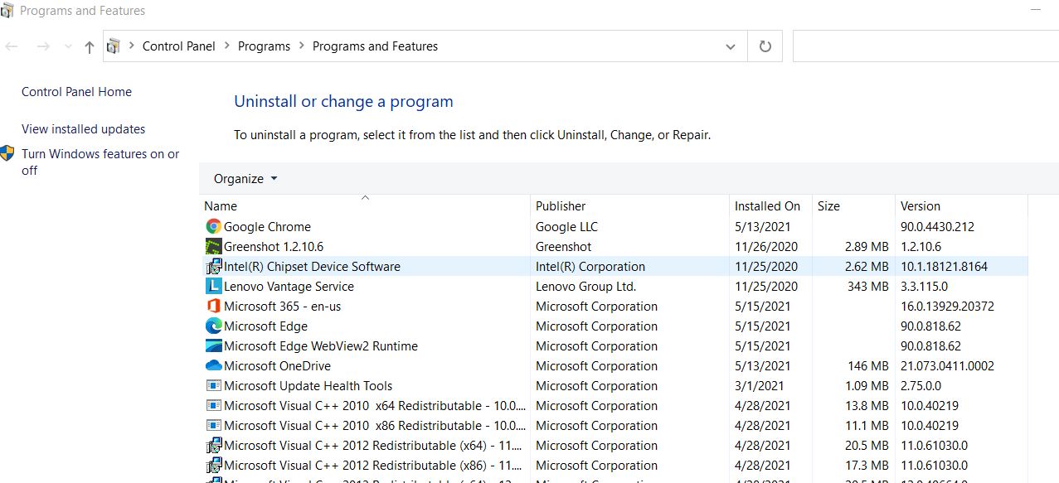Click the 3/1/2021 installed date cell
The height and width of the screenshot is (483, 1059).
759,385
